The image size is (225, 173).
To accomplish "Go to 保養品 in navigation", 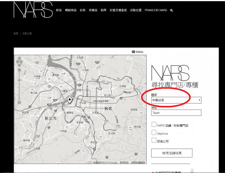I will point(94,11).
